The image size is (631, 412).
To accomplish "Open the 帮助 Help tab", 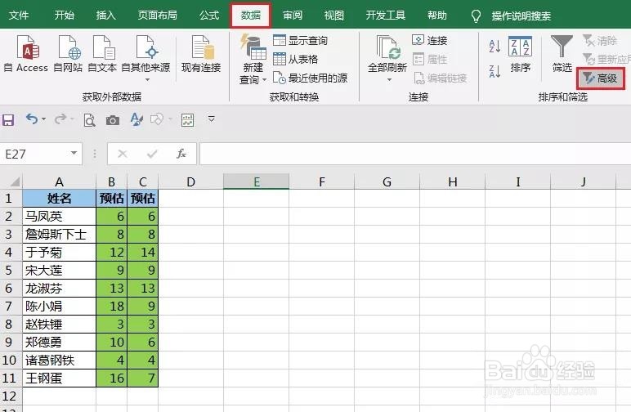I will tap(437, 16).
